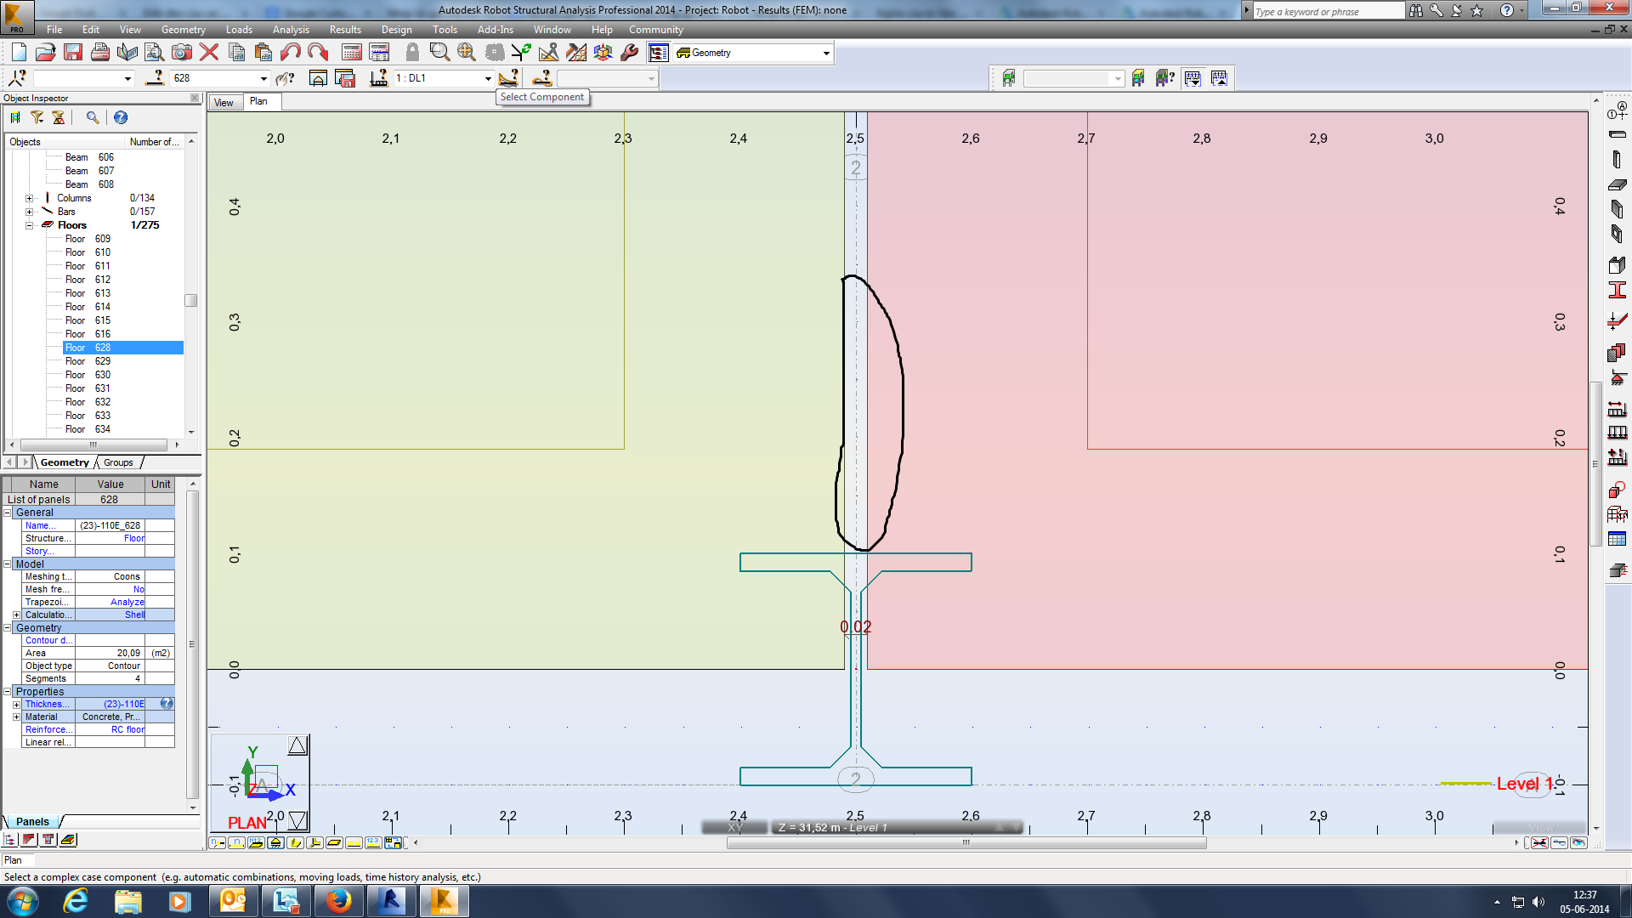This screenshot has height=918, width=1632.
Task: Open the red I-section bar sections tool
Action: point(1618,291)
